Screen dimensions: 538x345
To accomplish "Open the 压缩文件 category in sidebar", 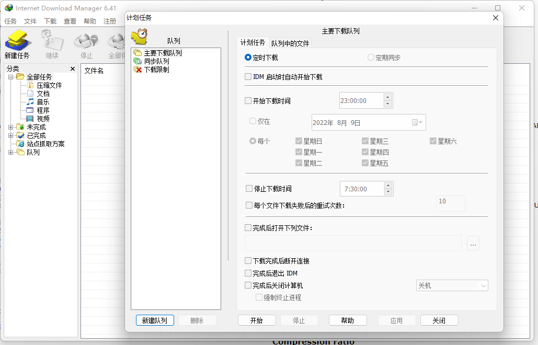I will click(x=43, y=85).
